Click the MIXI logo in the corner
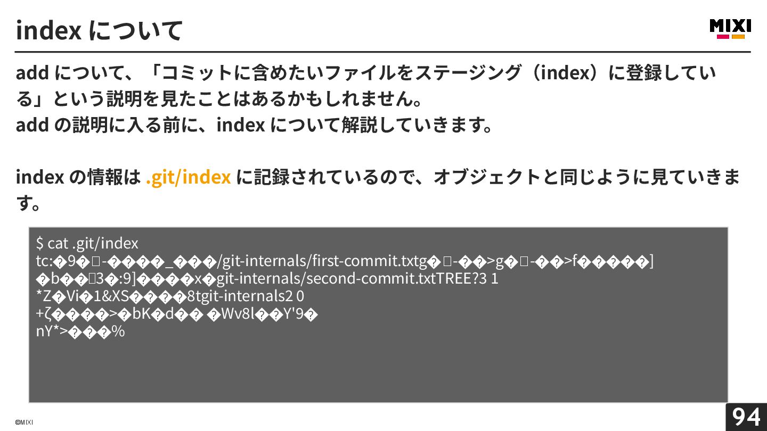Viewport: 767px width, 431px height. [x=730, y=29]
